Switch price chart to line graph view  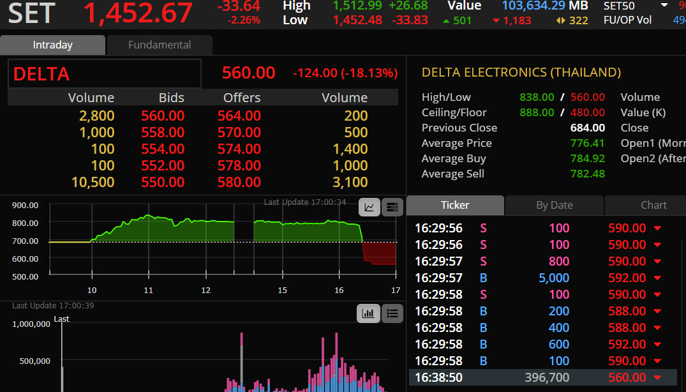click(369, 207)
